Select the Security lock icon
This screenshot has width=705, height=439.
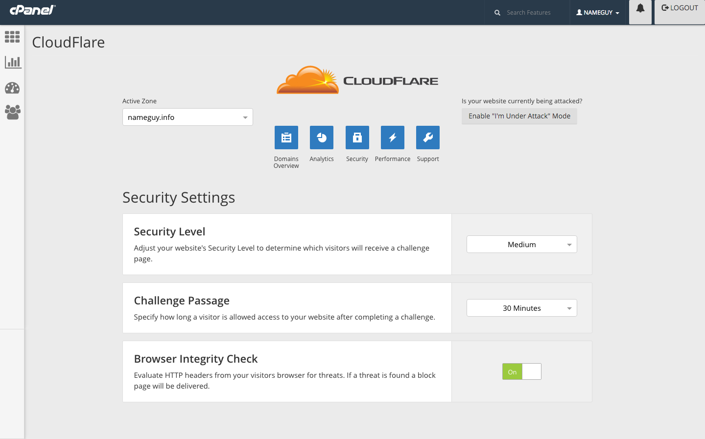357,138
